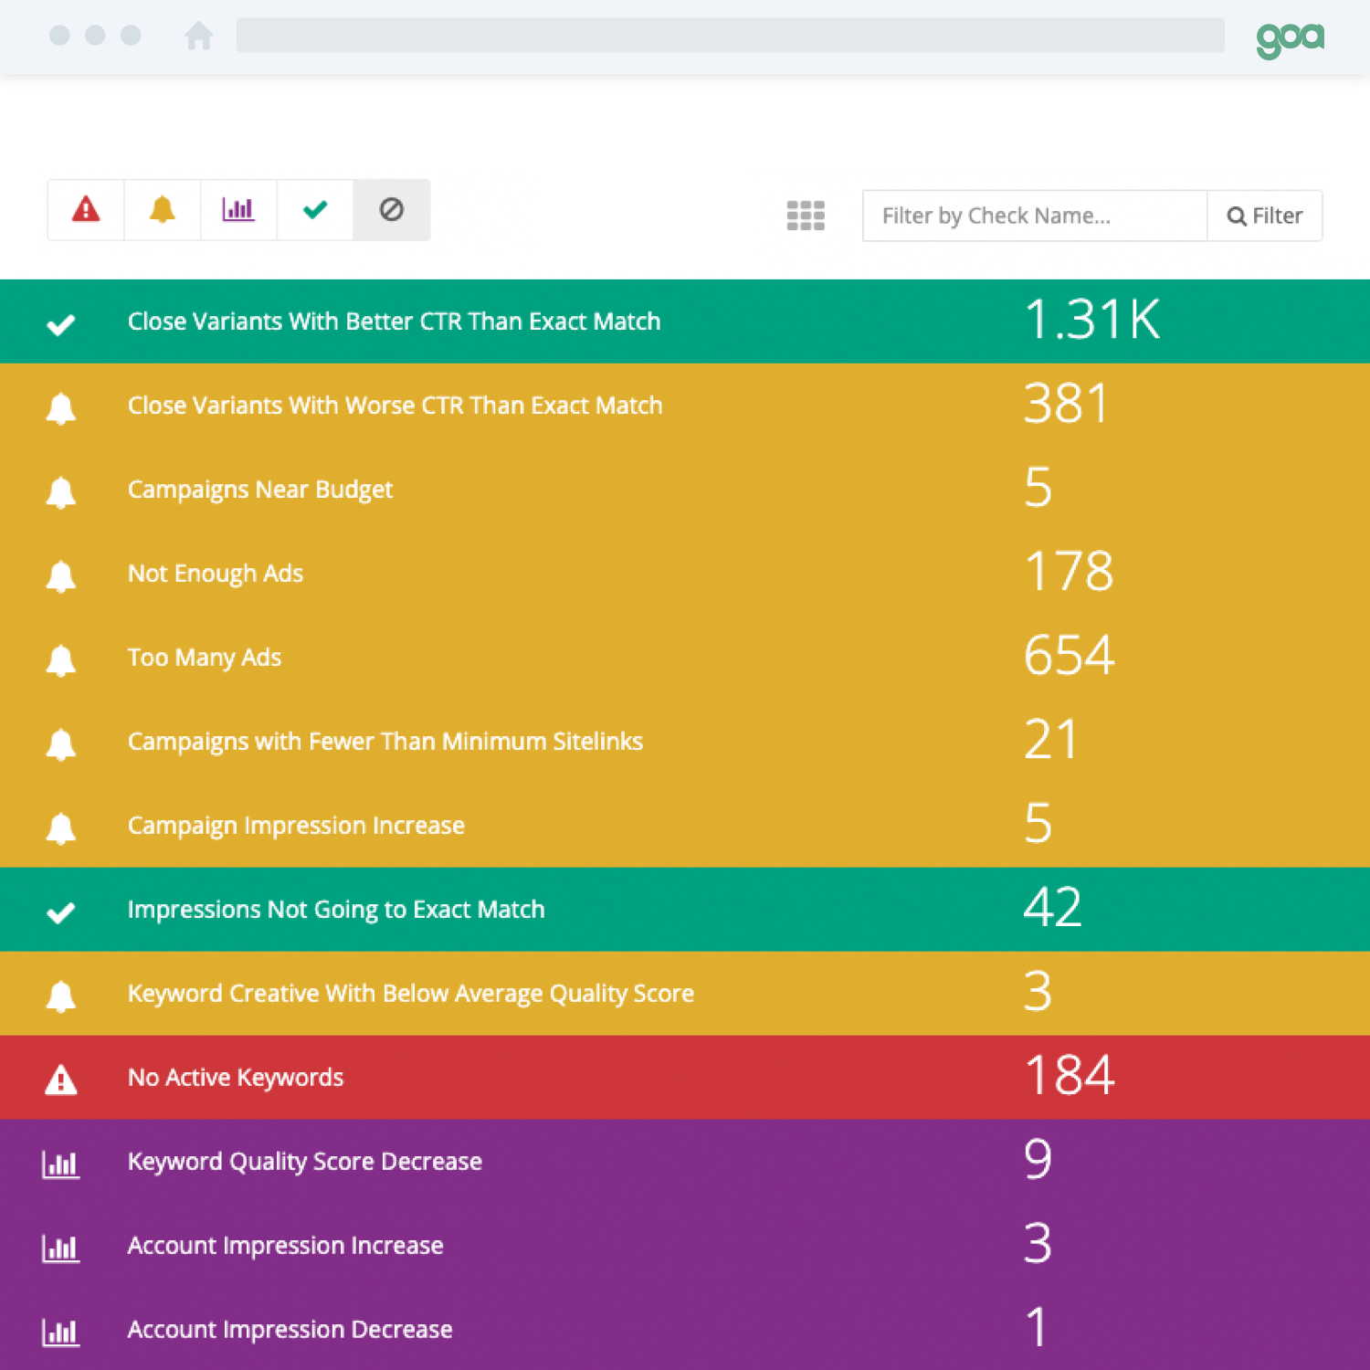Select the Account Impression Increase label
Screen dimensions: 1370x1370
[286, 1246]
